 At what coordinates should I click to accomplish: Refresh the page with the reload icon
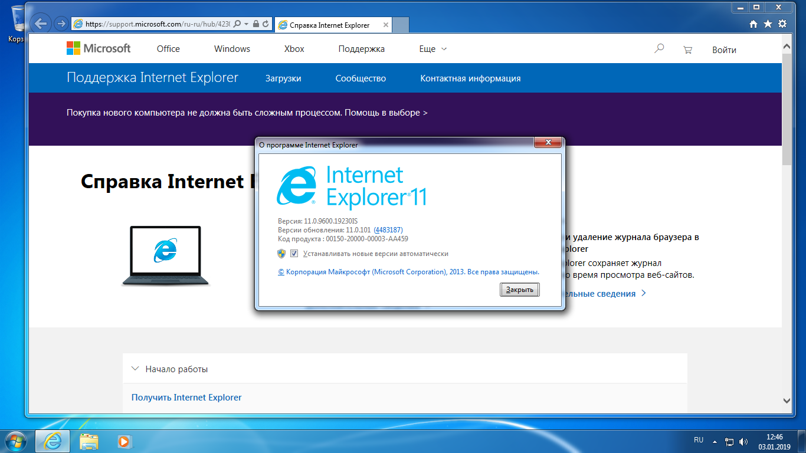pyautogui.click(x=266, y=24)
